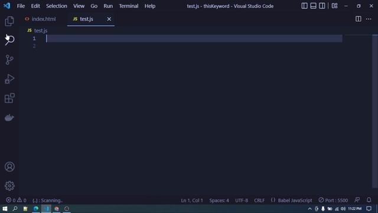Change language mode Babel JavaScript
378x213 pixels.
point(295,200)
